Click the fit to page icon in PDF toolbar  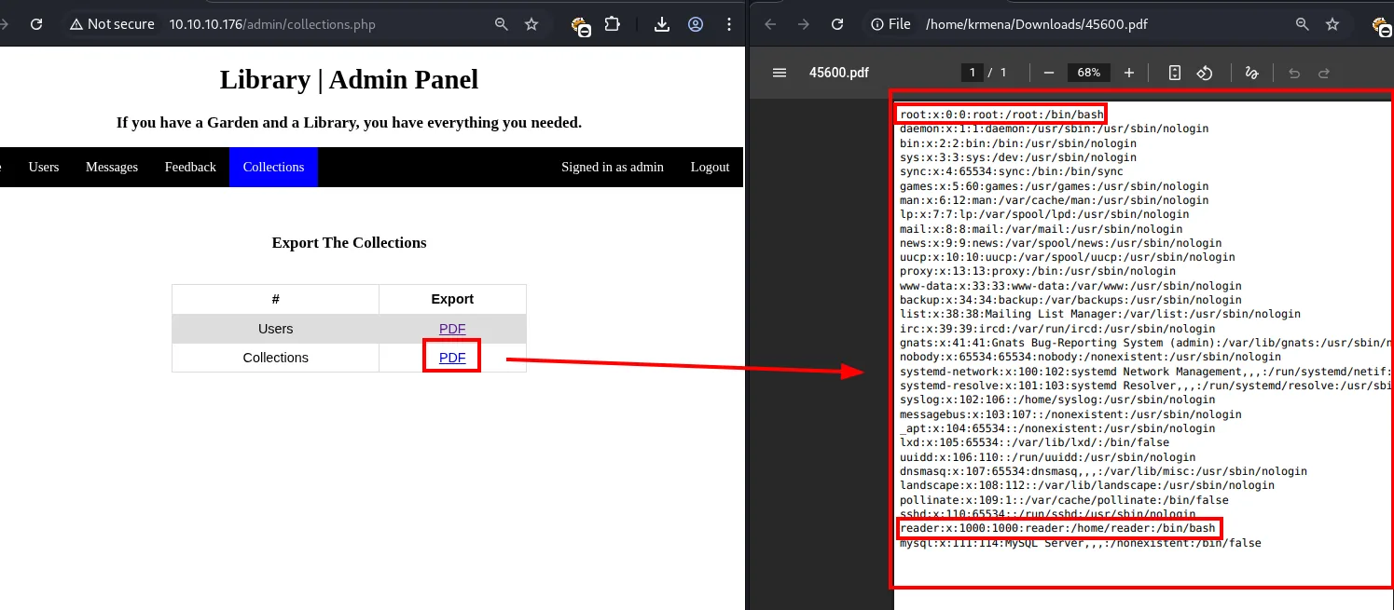click(1175, 73)
